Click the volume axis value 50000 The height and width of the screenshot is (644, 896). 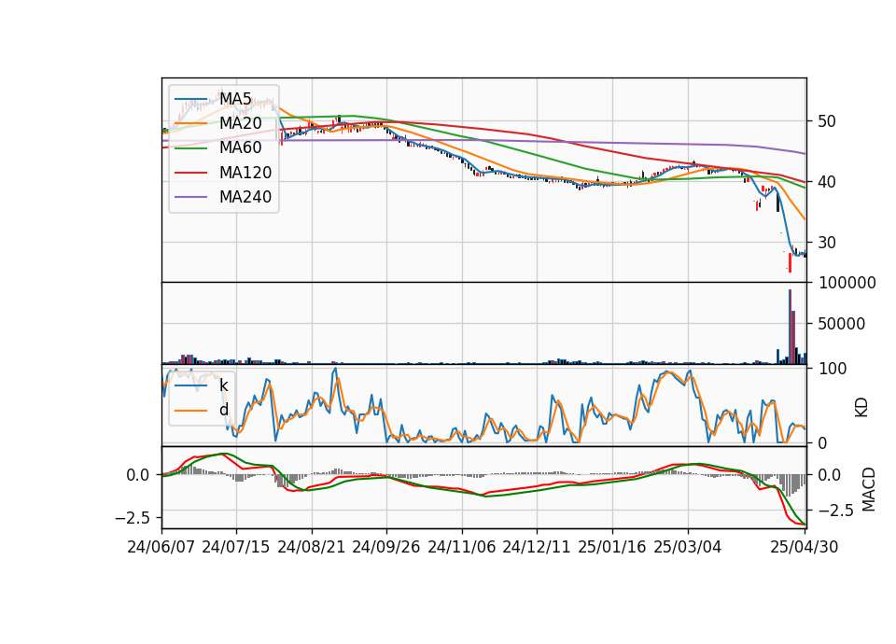pyautogui.click(x=841, y=324)
